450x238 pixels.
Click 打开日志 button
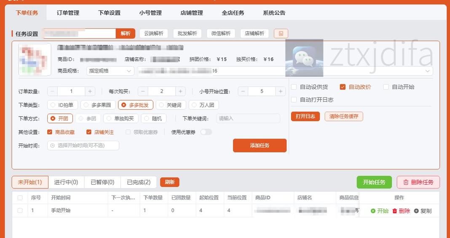pyautogui.click(x=305, y=116)
